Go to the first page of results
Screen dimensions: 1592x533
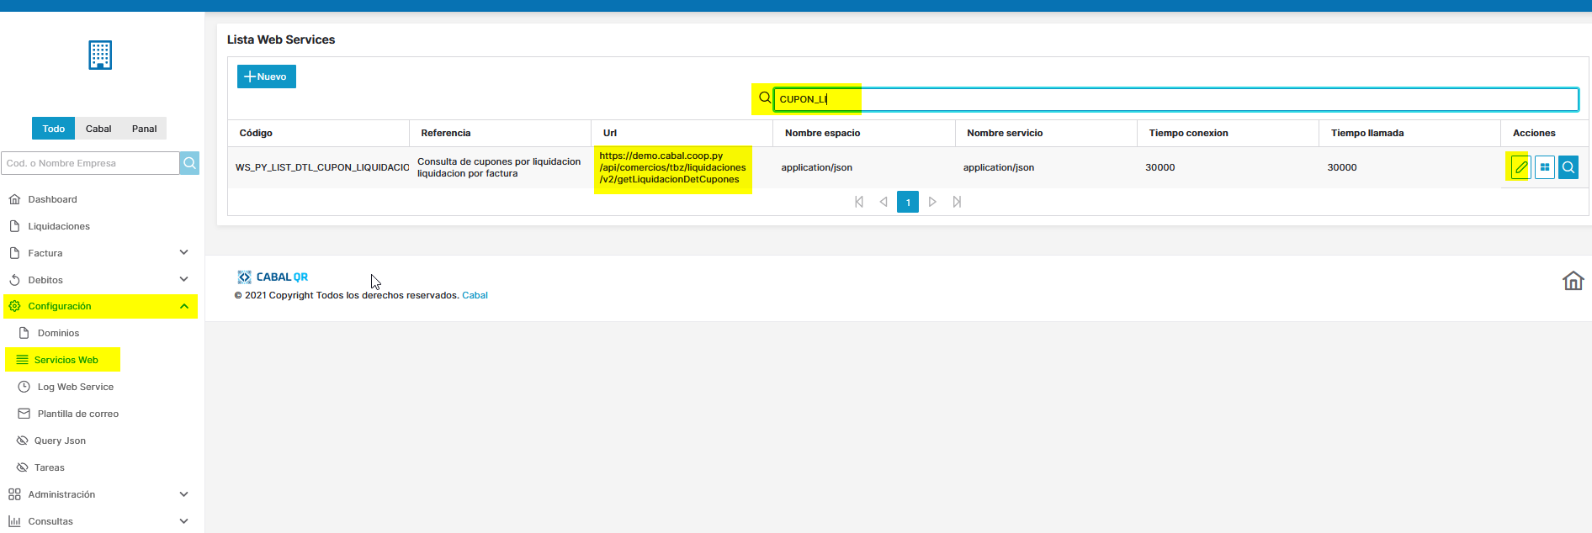pyautogui.click(x=858, y=202)
